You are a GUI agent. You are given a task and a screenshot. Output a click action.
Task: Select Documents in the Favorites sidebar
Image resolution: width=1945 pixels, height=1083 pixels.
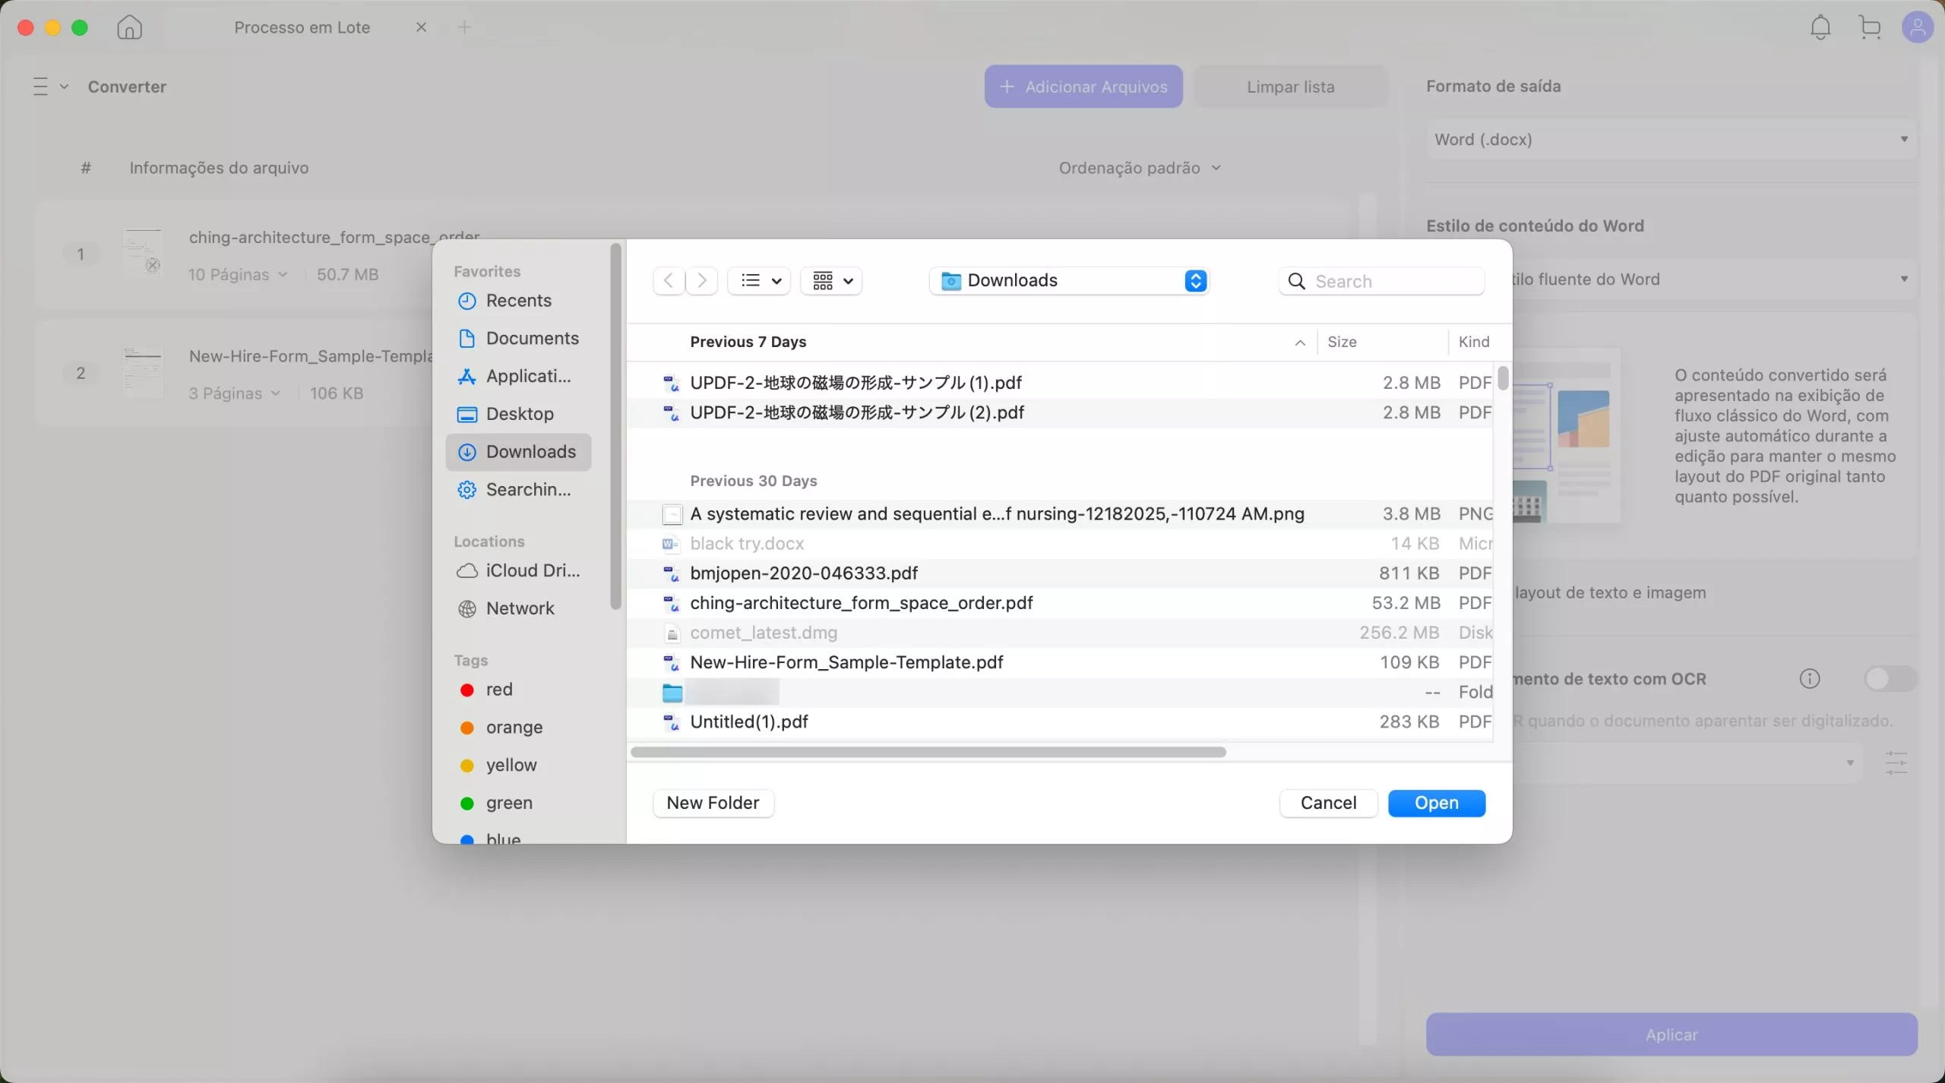point(531,339)
